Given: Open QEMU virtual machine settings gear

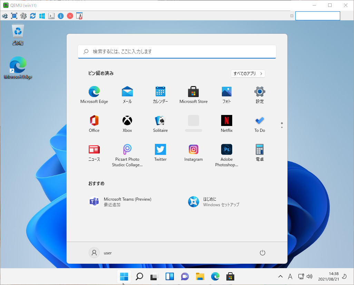Looking at the screenshot, I should pyautogui.click(x=23, y=16).
